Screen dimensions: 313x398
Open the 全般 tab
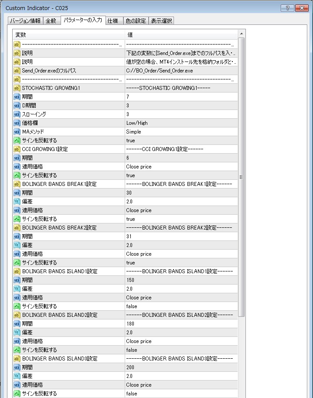pos(52,21)
